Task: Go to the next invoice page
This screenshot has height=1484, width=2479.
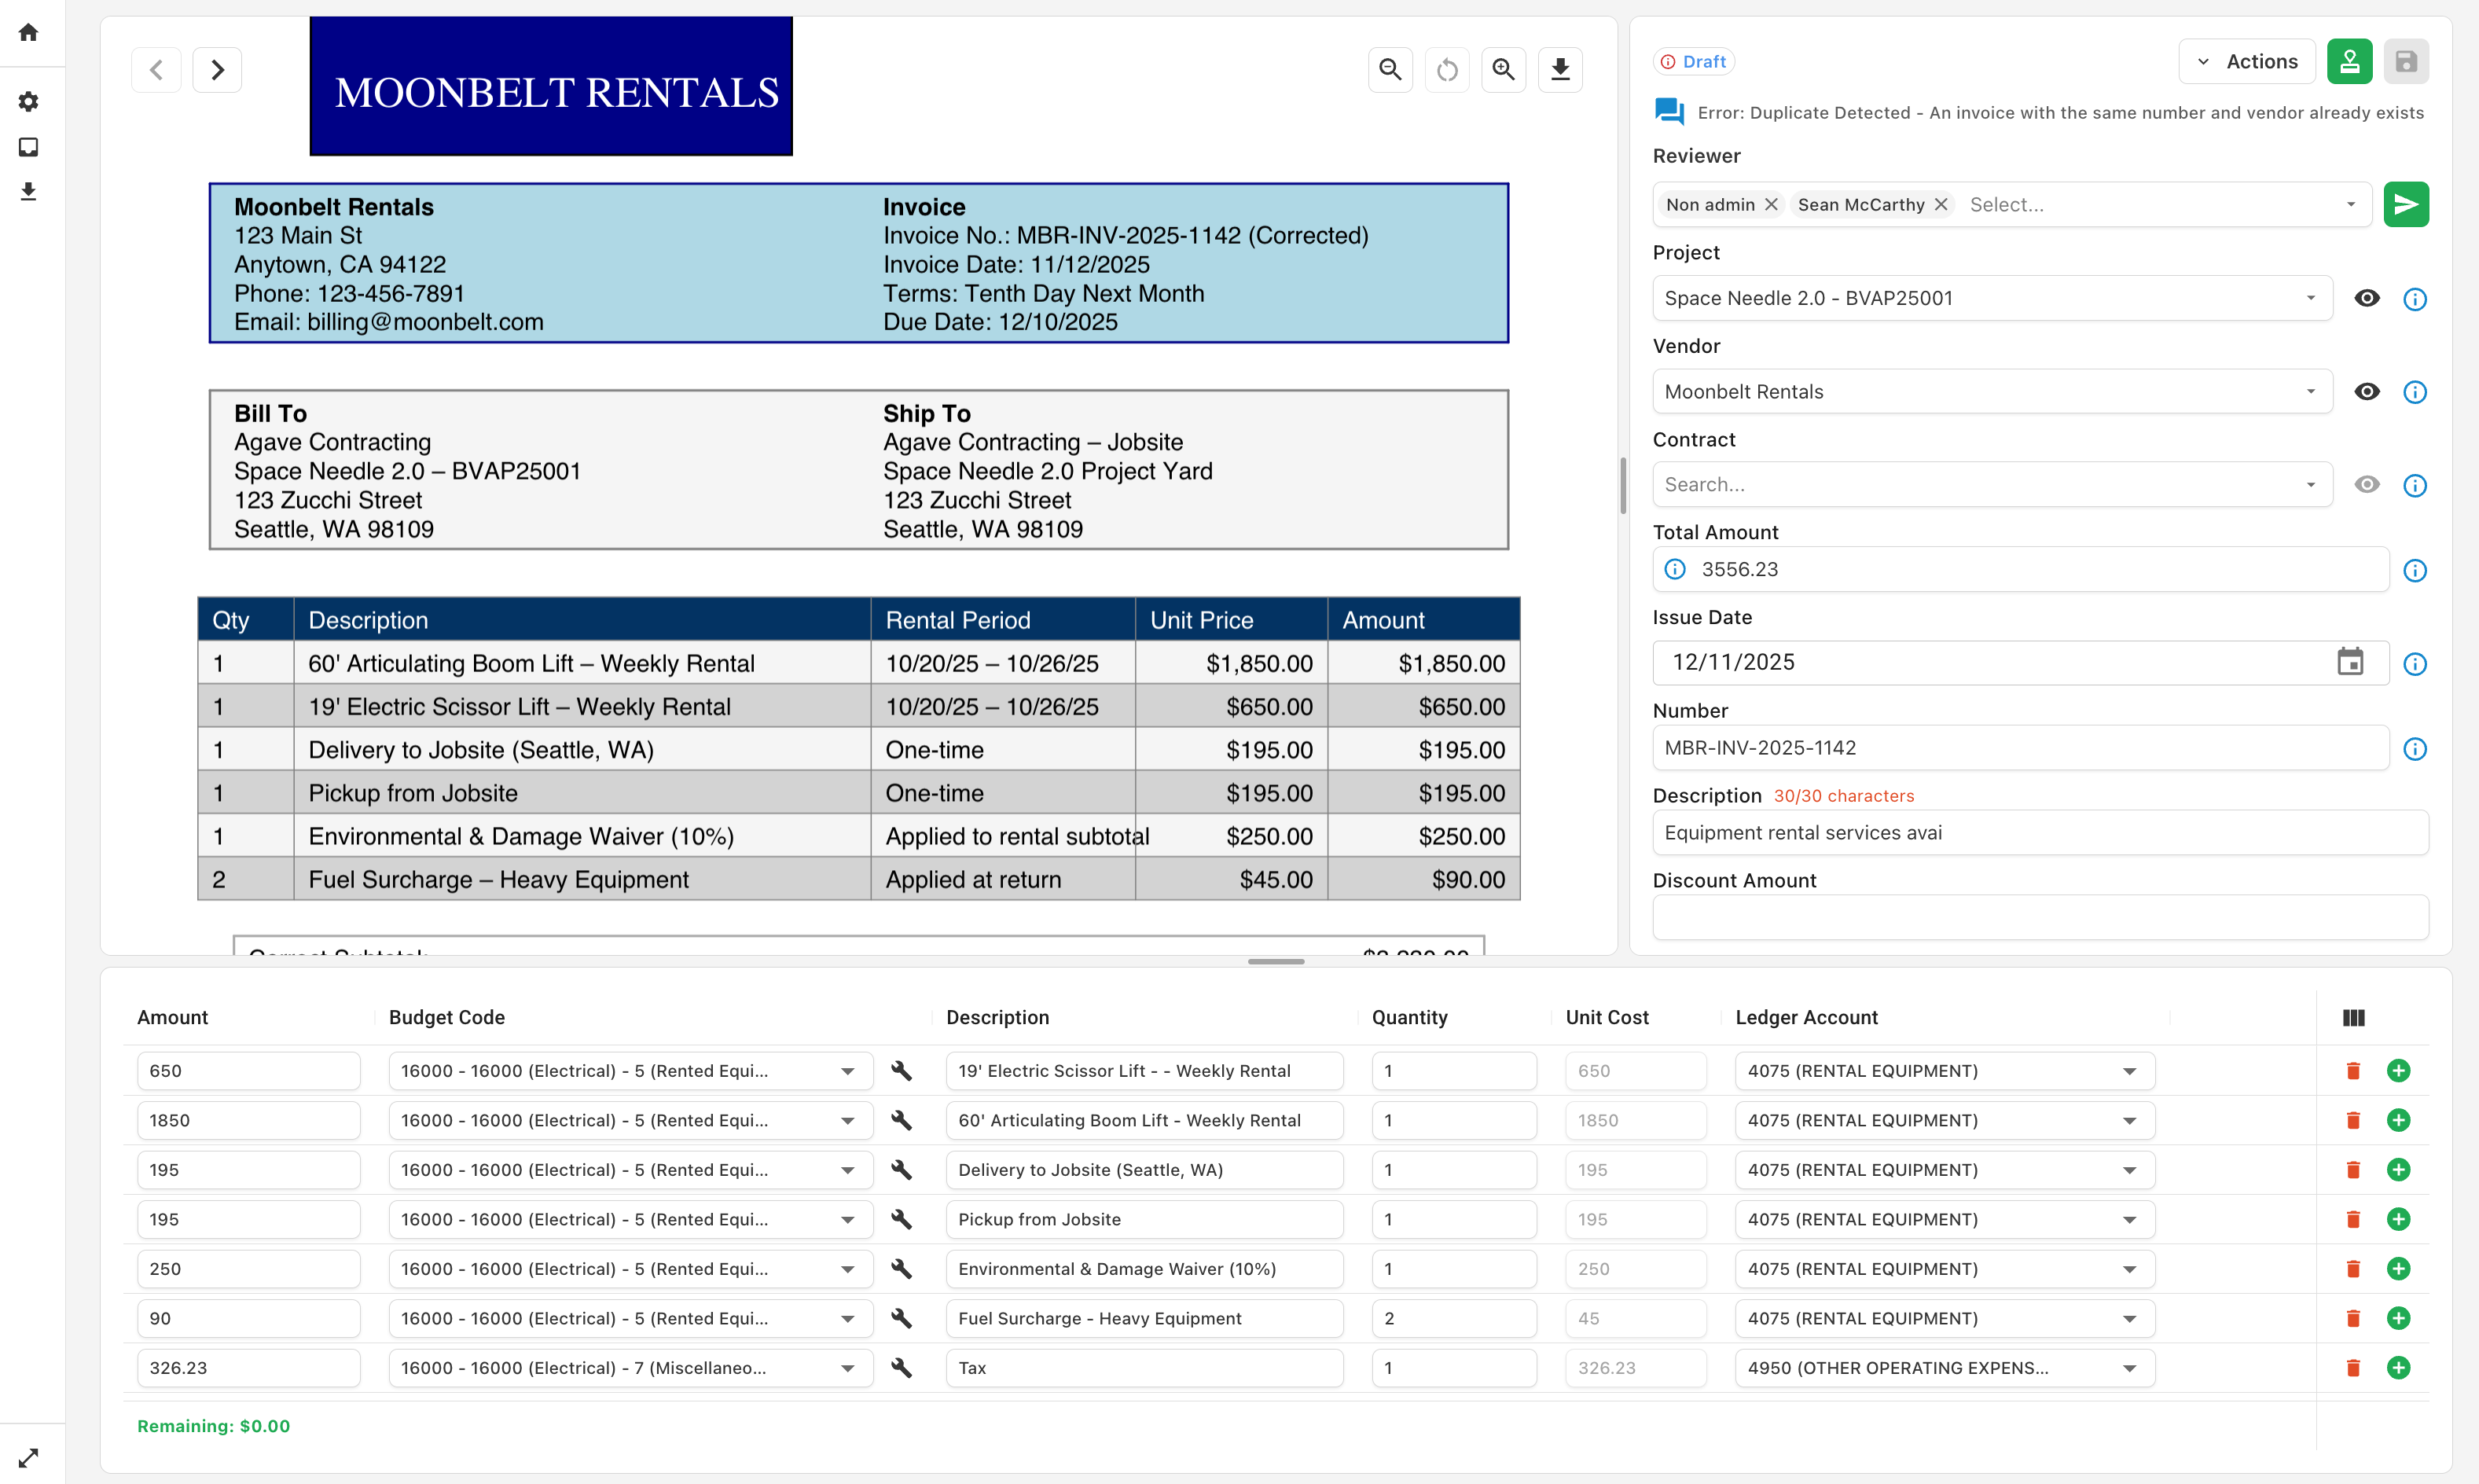Action: pyautogui.click(x=217, y=70)
